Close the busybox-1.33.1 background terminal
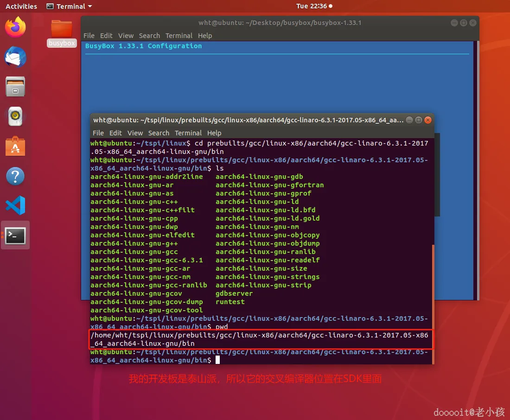 pos(473,23)
